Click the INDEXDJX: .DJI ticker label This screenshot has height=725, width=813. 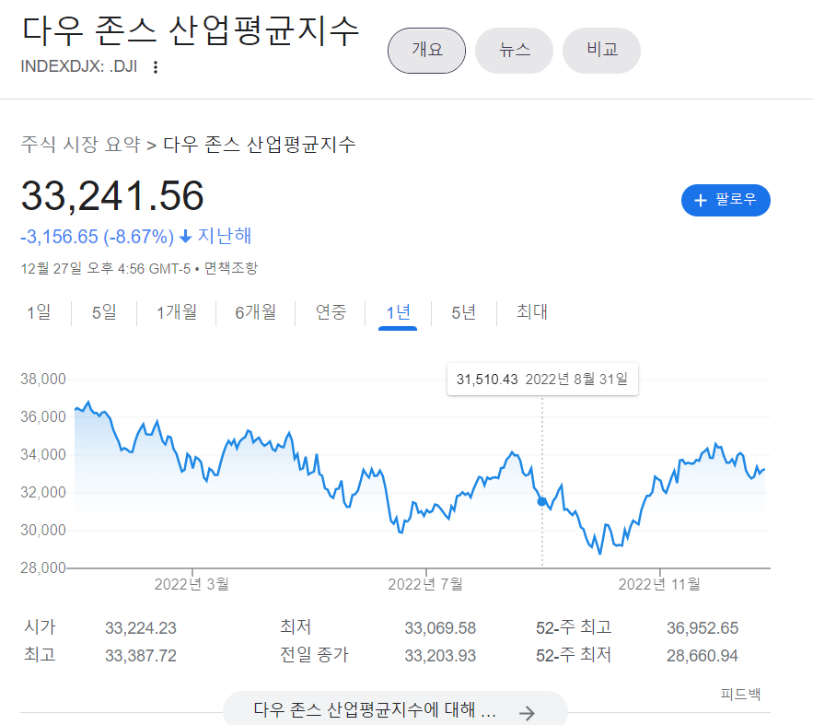tap(79, 66)
